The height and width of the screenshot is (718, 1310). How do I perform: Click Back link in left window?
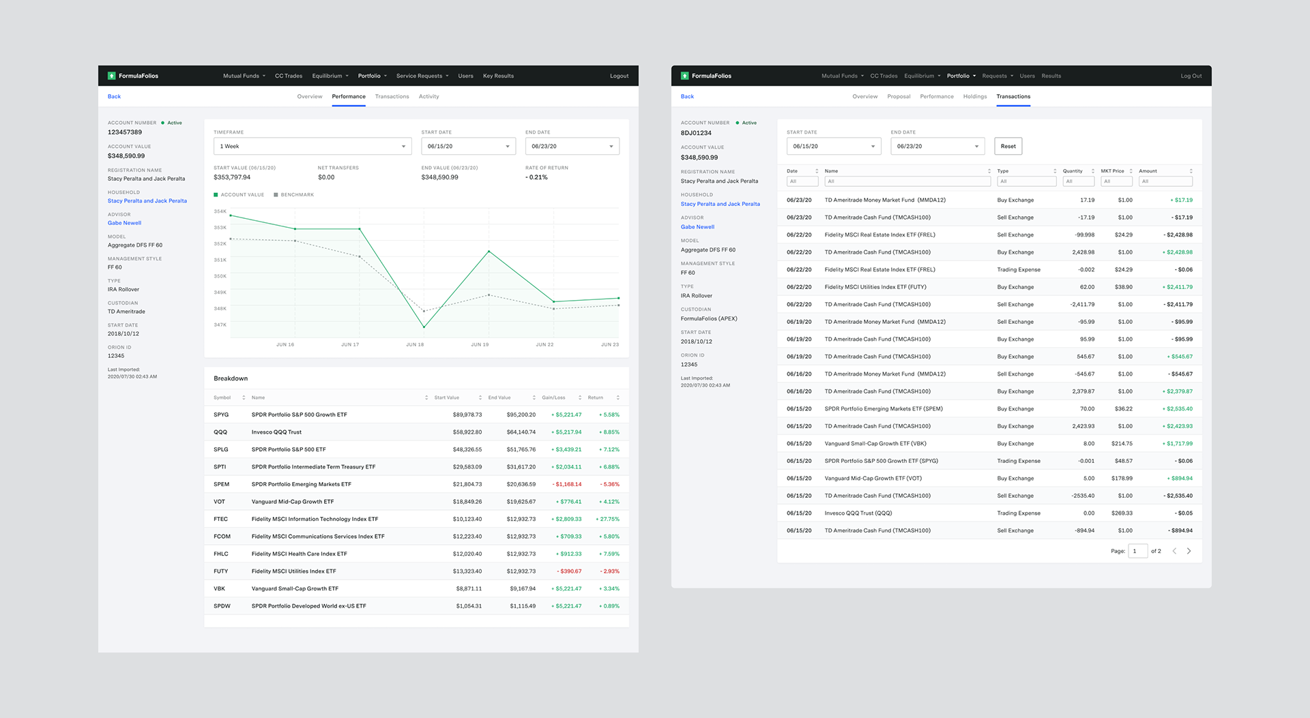coord(114,97)
